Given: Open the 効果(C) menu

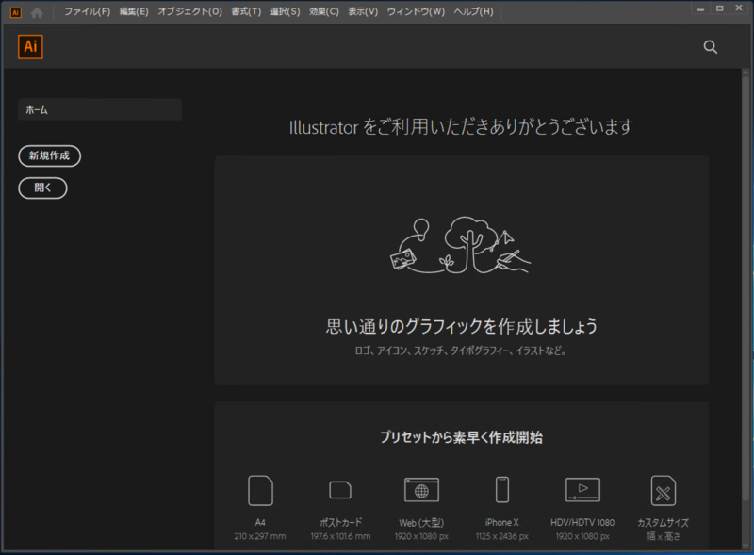Looking at the screenshot, I should coord(323,11).
